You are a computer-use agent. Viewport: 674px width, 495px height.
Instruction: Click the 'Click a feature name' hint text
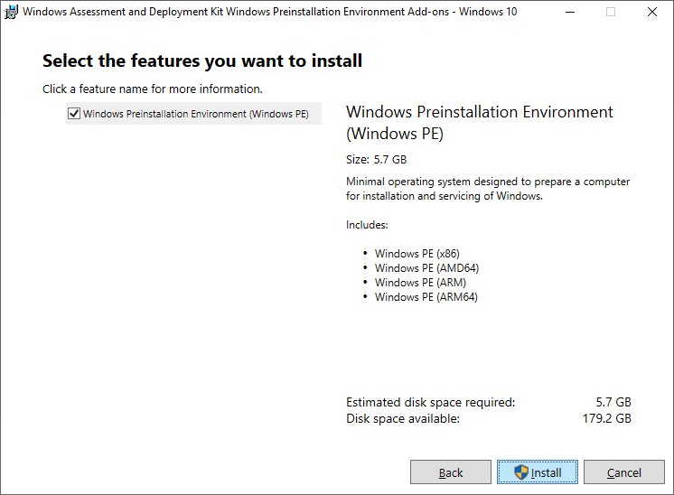point(152,89)
